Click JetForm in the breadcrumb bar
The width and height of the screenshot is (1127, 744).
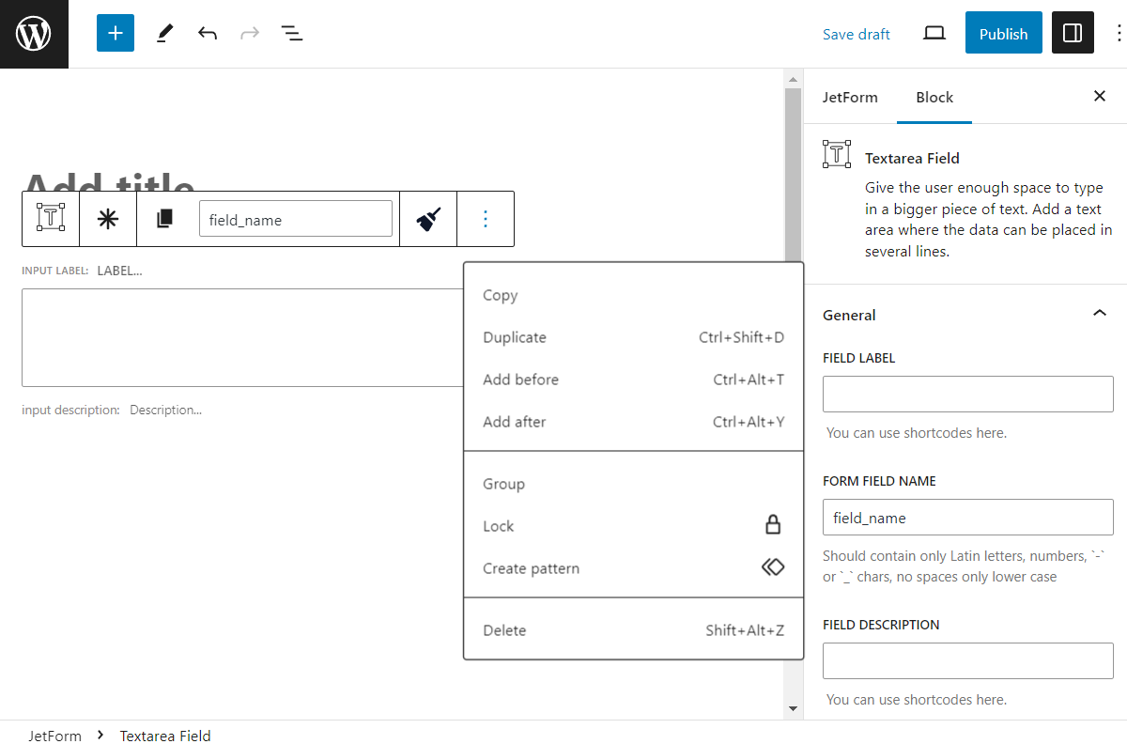coord(55,736)
